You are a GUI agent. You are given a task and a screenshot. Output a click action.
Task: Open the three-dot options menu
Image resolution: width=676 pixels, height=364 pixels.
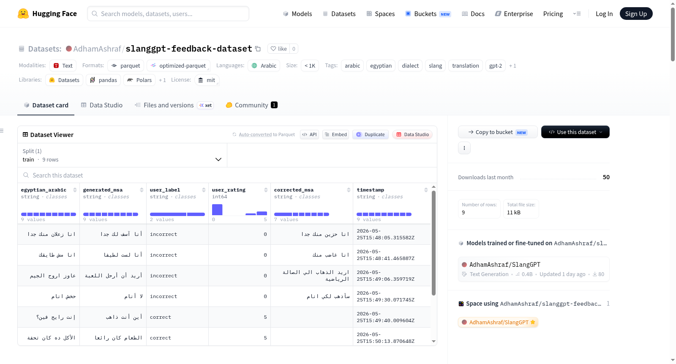[464, 148]
